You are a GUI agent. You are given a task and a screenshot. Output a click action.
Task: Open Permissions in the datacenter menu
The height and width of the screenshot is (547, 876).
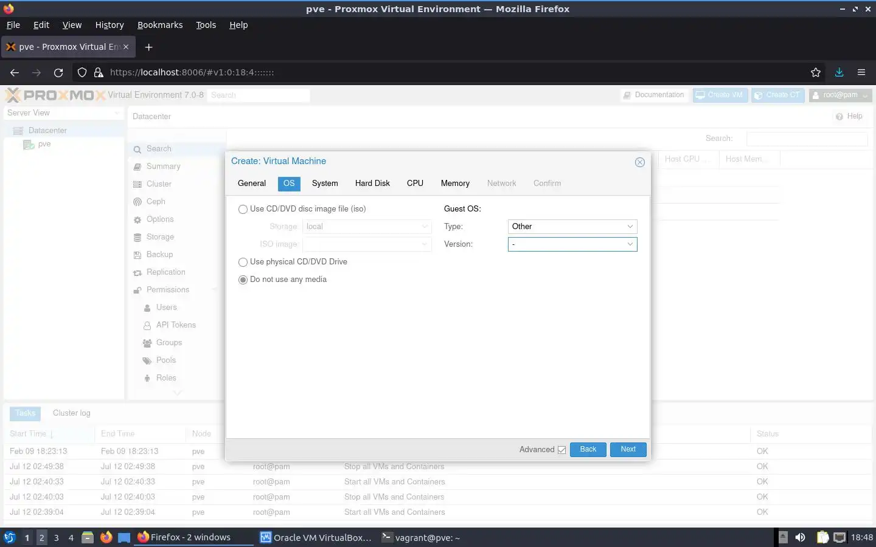[168, 290]
